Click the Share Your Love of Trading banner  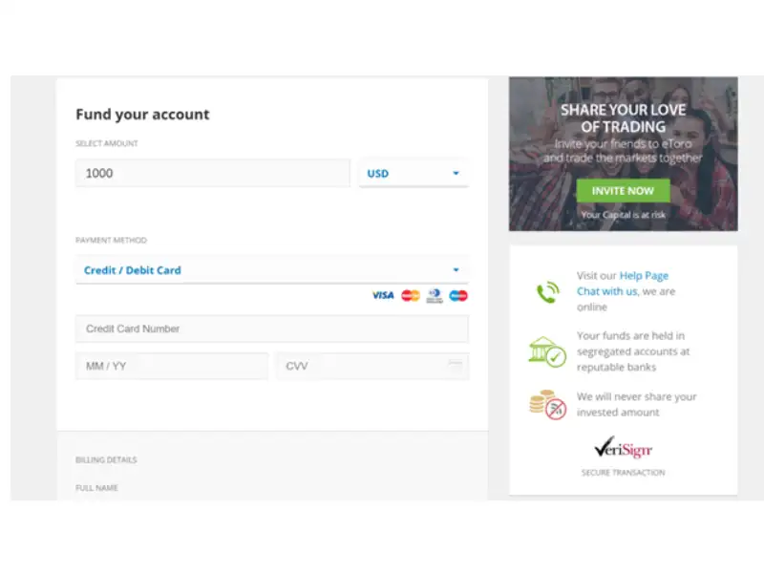pyautogui.click(x=624, y=154)
